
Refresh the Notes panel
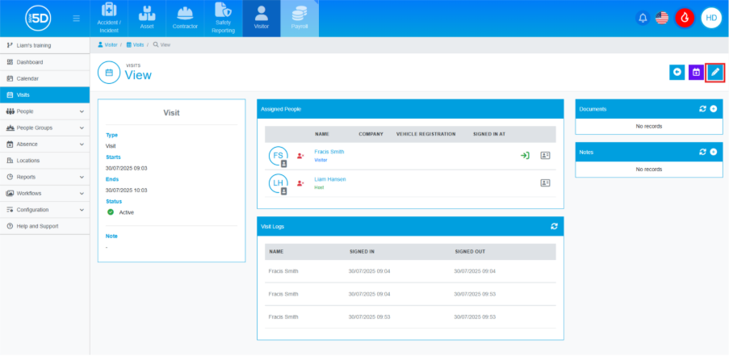point(702,152)
